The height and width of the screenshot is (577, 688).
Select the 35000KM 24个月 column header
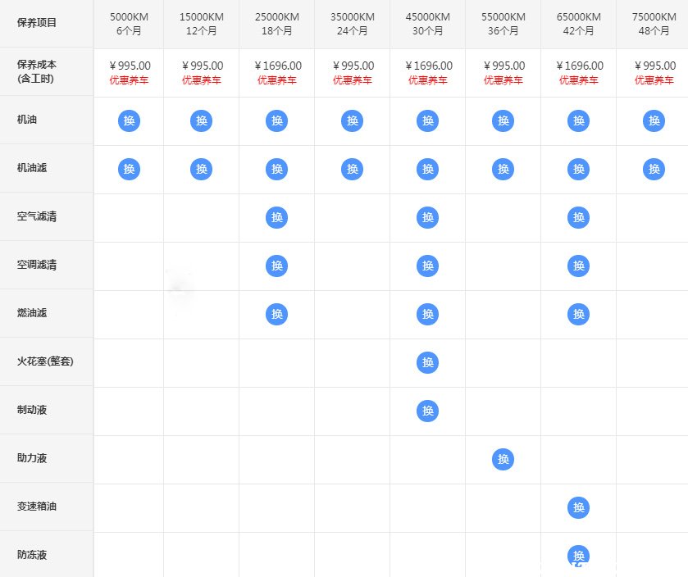point(352,24)
